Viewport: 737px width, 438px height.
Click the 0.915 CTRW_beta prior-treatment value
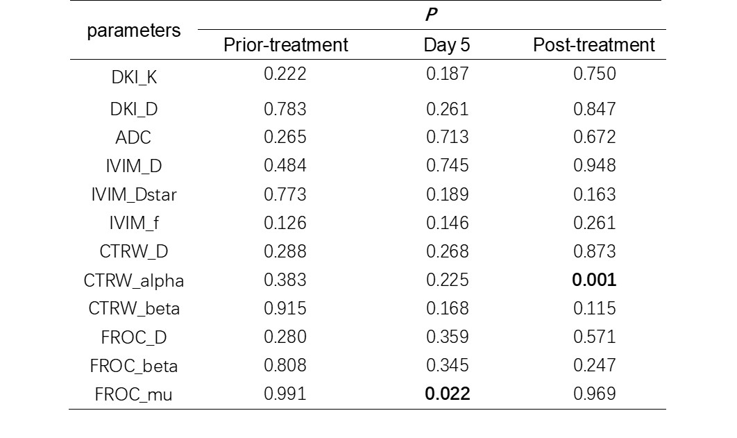(x=285, y=308)
